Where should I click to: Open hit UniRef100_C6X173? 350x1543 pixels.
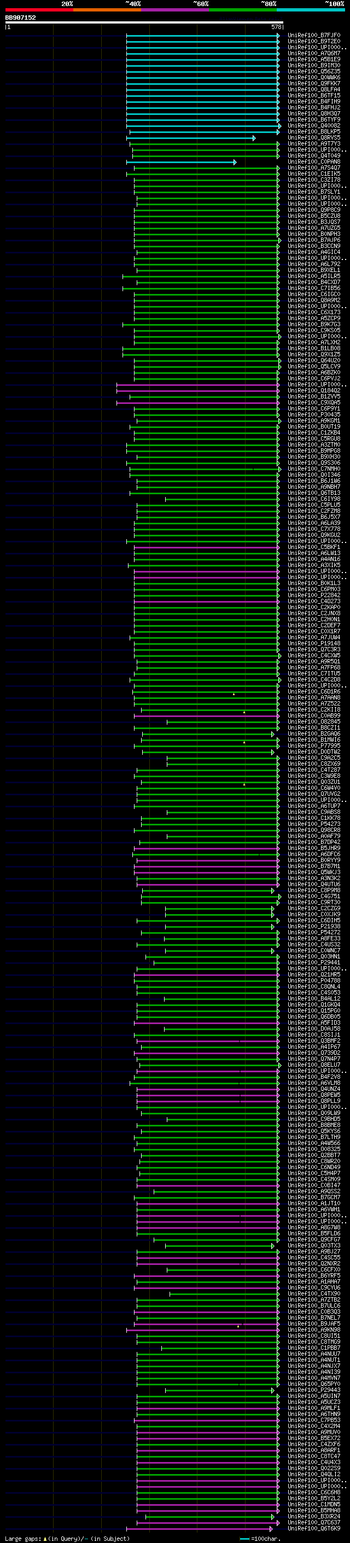tap(313, 312)
